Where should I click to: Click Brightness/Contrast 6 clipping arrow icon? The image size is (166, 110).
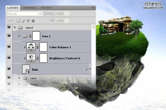[x=25, y=58]
